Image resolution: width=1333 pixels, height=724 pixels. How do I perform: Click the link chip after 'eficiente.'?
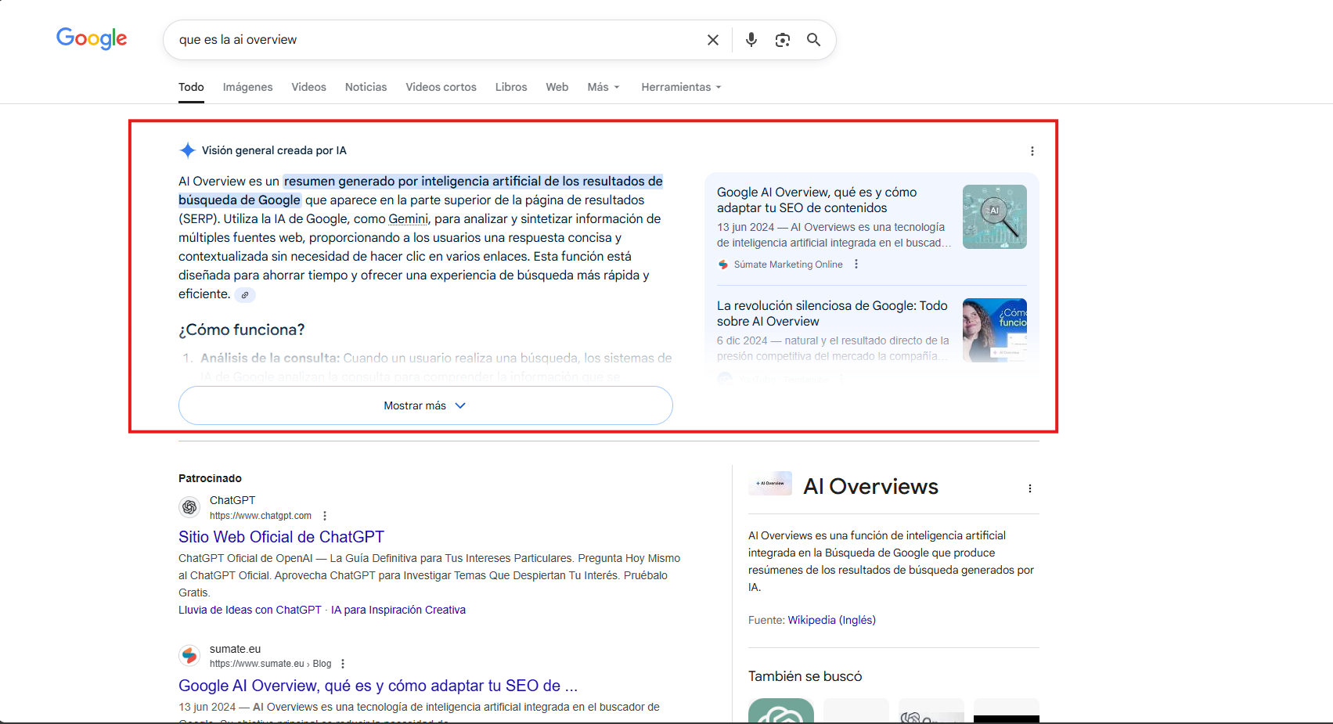click(245, 295)
